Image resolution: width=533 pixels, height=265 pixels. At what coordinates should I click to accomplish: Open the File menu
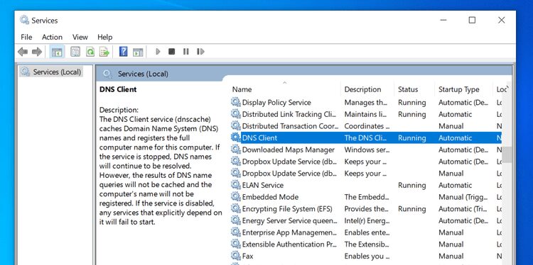tap(26, 38)
